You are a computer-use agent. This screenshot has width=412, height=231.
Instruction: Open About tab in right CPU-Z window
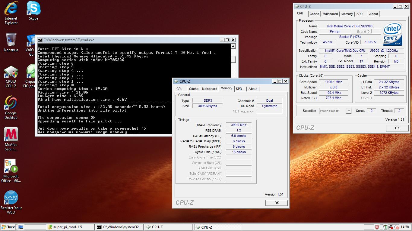[374, 14]
